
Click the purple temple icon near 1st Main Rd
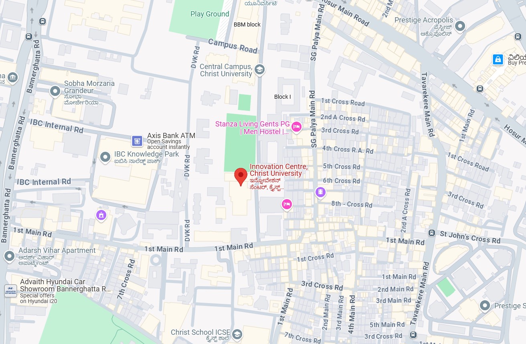point(101,215)
